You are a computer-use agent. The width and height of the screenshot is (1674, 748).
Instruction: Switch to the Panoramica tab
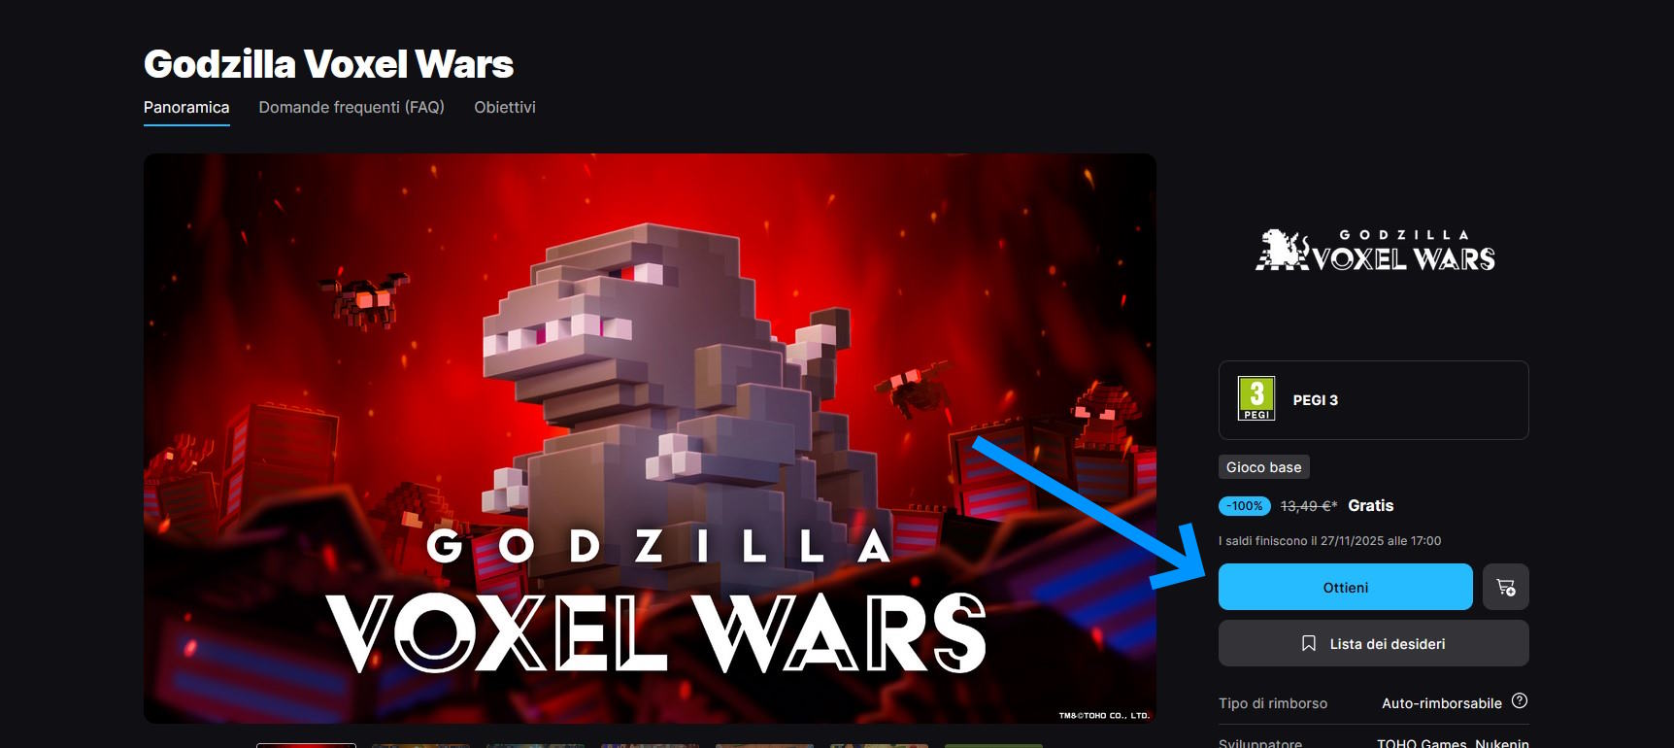pyautogui.click(x=186, y=107)
